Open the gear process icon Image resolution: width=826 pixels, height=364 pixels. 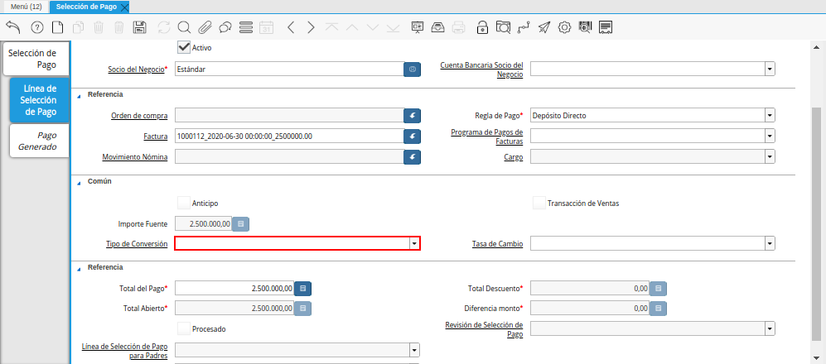[x=564, y=27]
